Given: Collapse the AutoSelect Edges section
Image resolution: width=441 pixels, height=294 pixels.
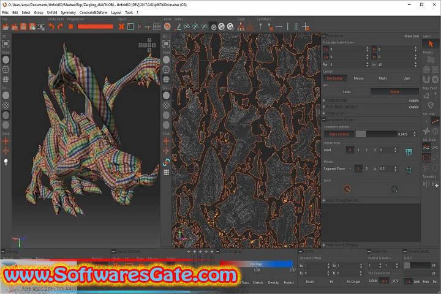Looking at the screenshot, I should click(324, 119).
